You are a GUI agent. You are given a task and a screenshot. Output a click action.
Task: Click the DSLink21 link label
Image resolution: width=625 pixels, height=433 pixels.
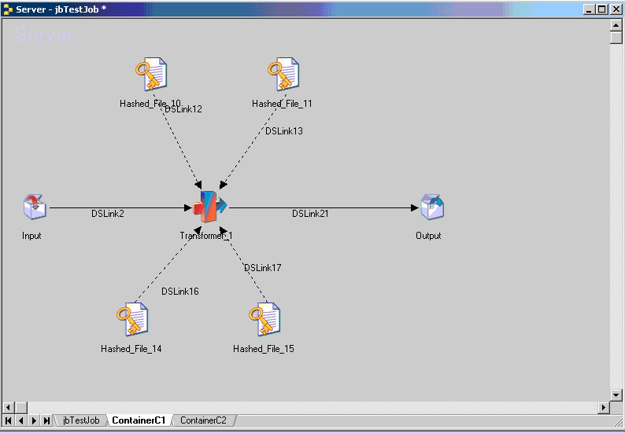(310, 214)
